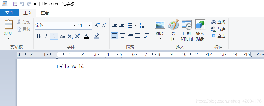
Task: Click the Hello World! text in document
Action: (71, 66)
